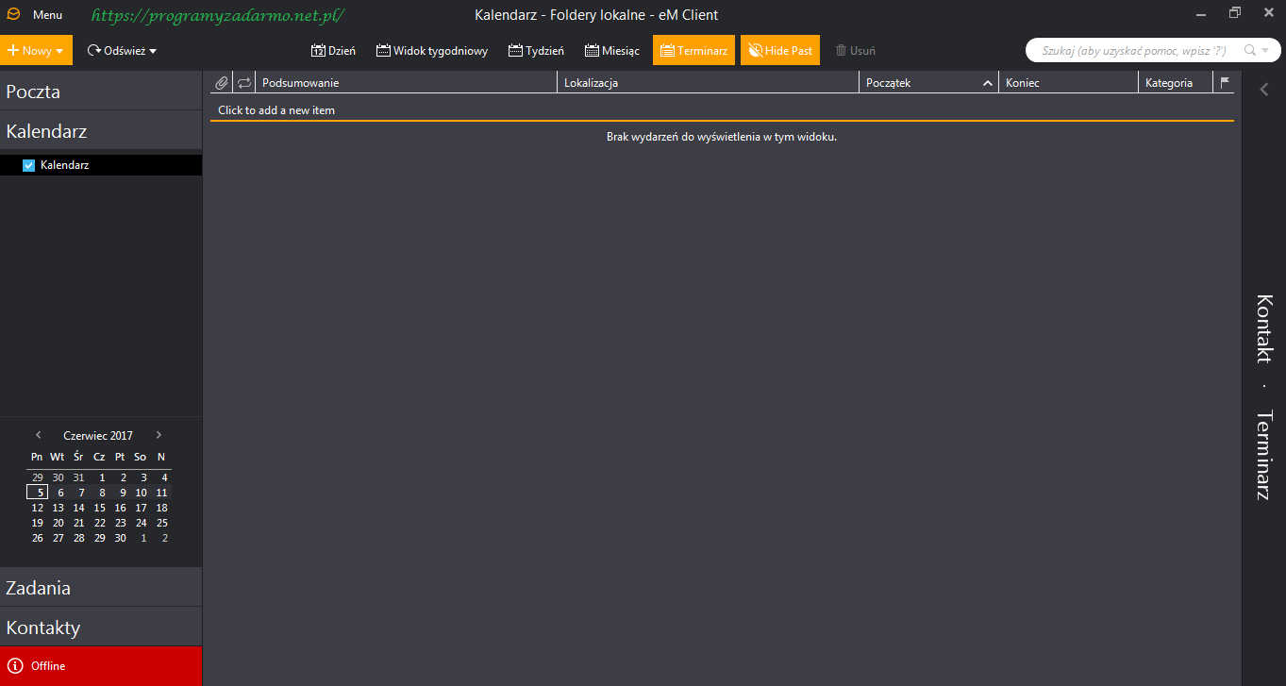The width and height of the screenshot is (1286, 686).
Task: Open the Miesiąc month view
Action: click(611, 51)
